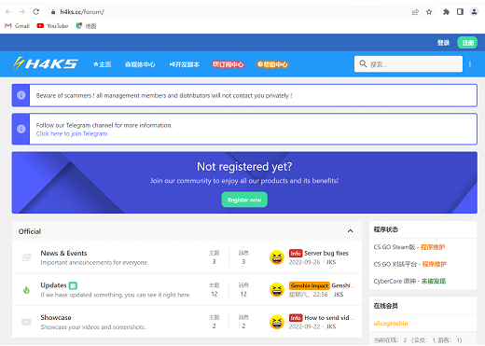The width and height of the screenshot is (485, 346).
Task: Click Info tag in Showcase row
Action: pyautogui.click(x=296, y=318)
